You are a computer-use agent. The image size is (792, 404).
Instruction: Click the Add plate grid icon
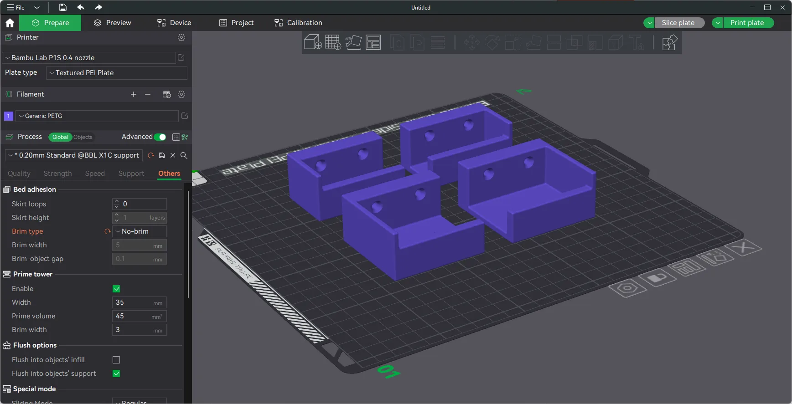pos(333,42)
